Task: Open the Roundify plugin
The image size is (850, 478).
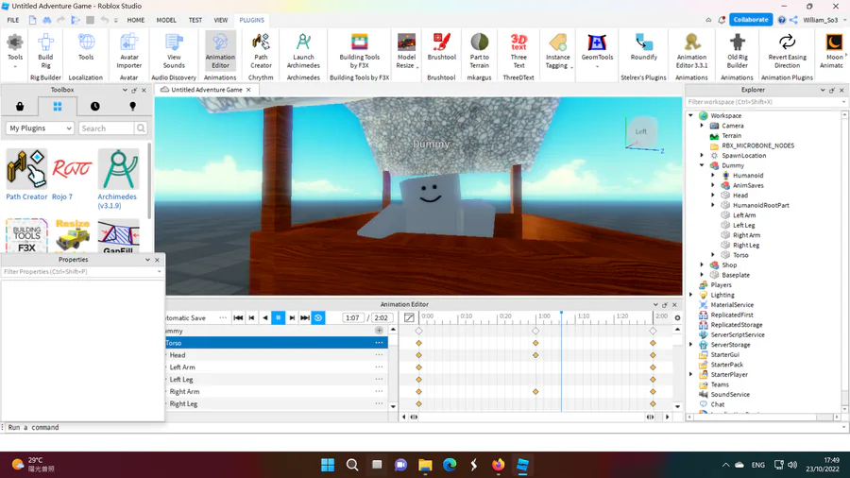Action: (x=643, y=47)
